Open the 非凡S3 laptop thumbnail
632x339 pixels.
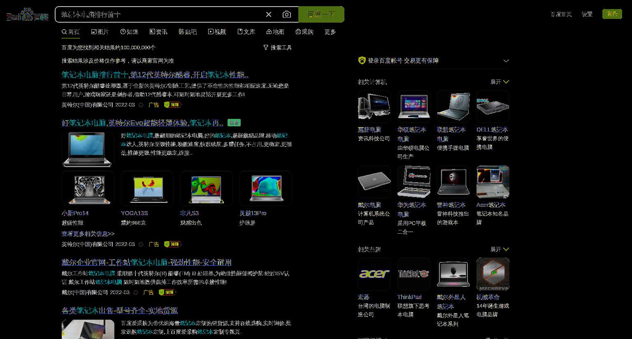[207, 188]
